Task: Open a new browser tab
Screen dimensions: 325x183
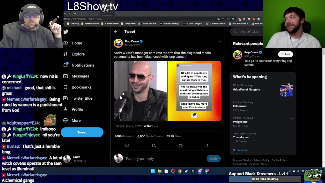Action: click(75, 13)
